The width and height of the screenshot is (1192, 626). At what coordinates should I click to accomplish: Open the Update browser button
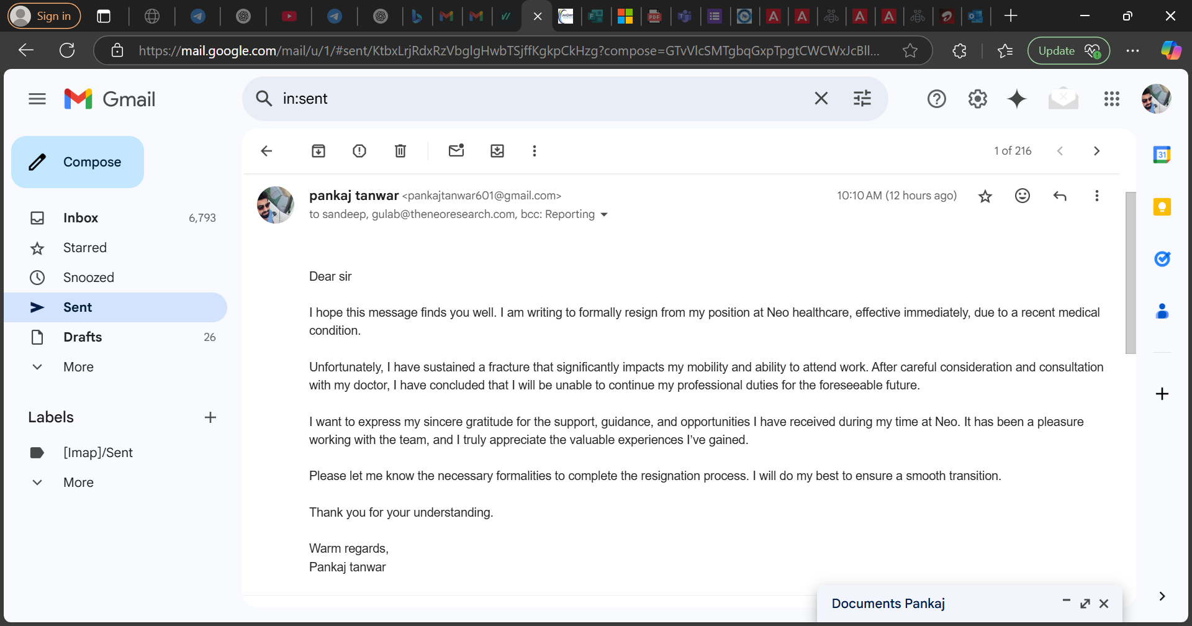1068,51
